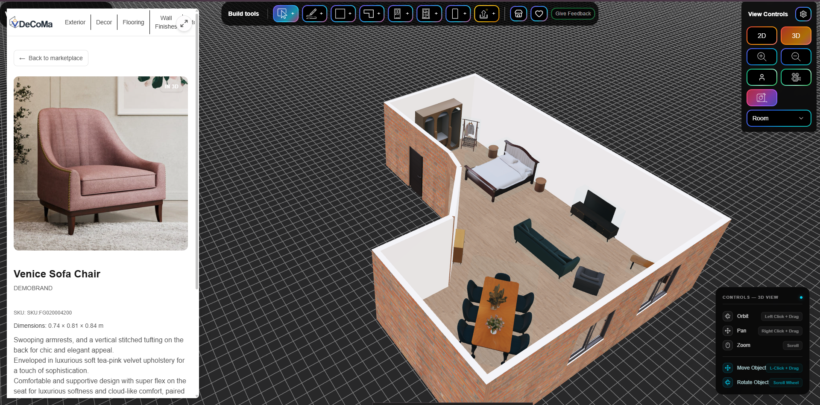Click Back to marketplace button
Screen dimensions: 820x405
click(x=51, y=58)
